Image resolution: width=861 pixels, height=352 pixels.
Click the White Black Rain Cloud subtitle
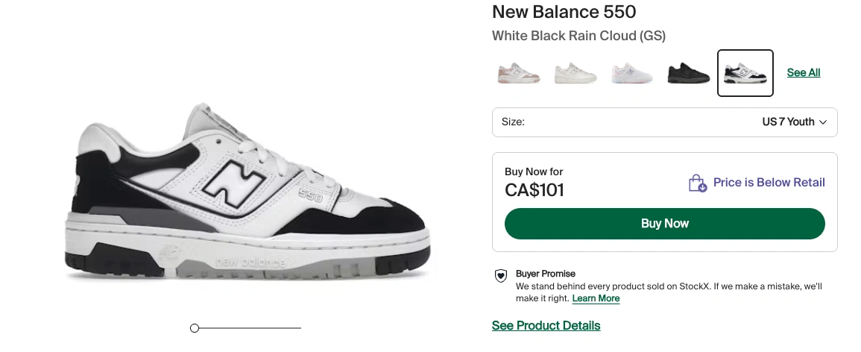point(578,36)
